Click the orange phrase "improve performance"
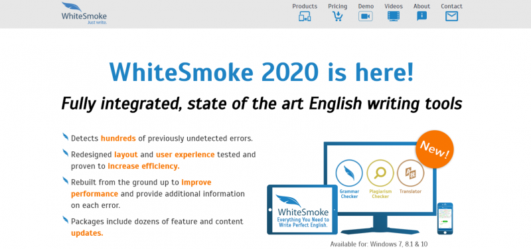This screenshot has height=249, width=531. click(141, 188)
